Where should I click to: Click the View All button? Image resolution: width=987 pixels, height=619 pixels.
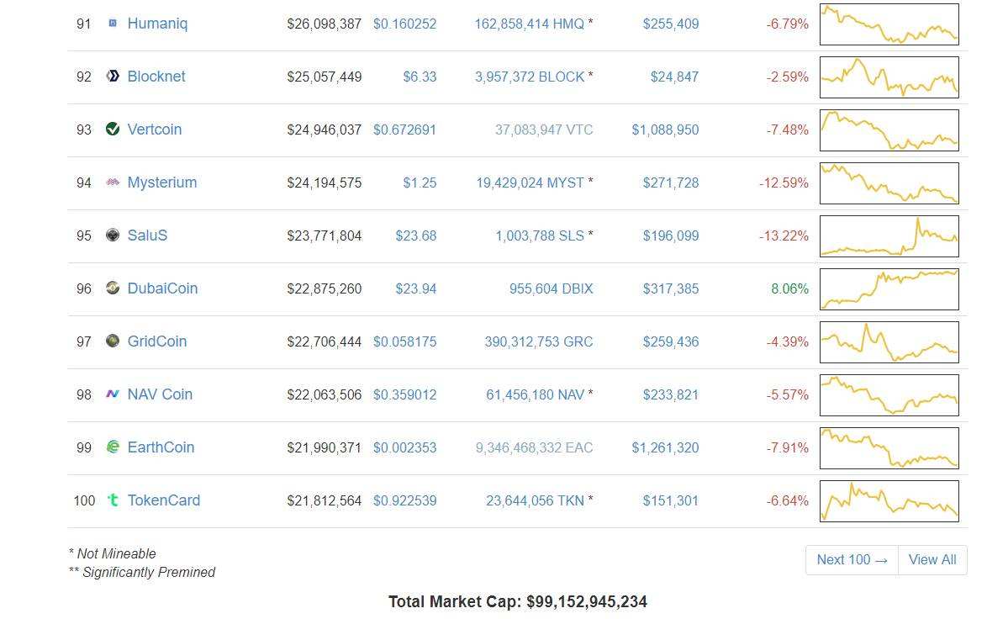click(932, 560)
